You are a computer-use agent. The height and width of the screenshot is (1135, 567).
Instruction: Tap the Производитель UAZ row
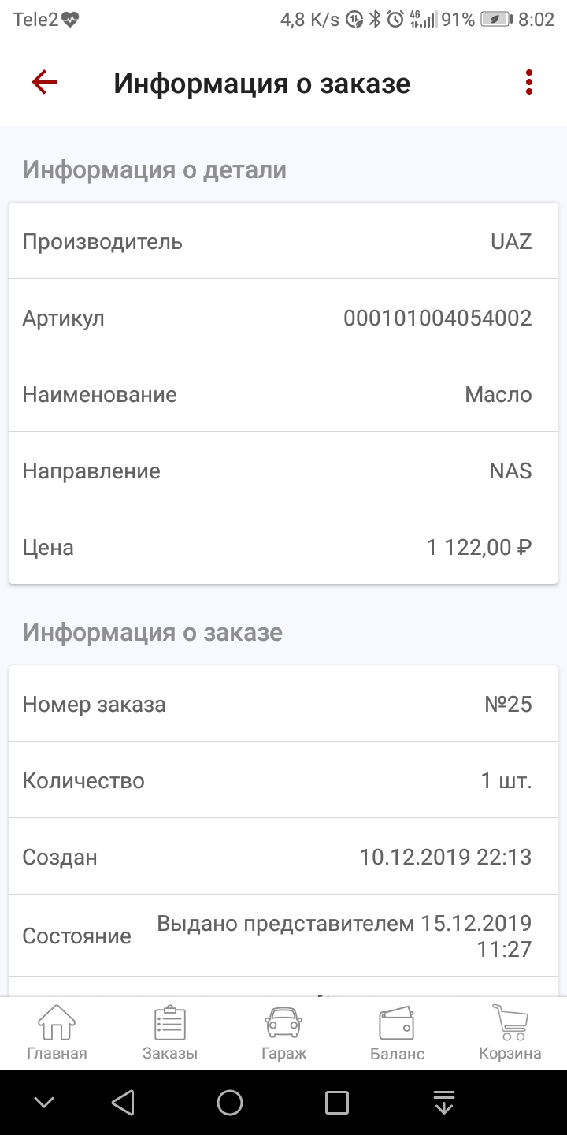click(283, 241)
